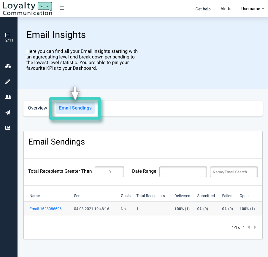
Task: Click the Name/Email Search field
Action: [x=234, y=172]
